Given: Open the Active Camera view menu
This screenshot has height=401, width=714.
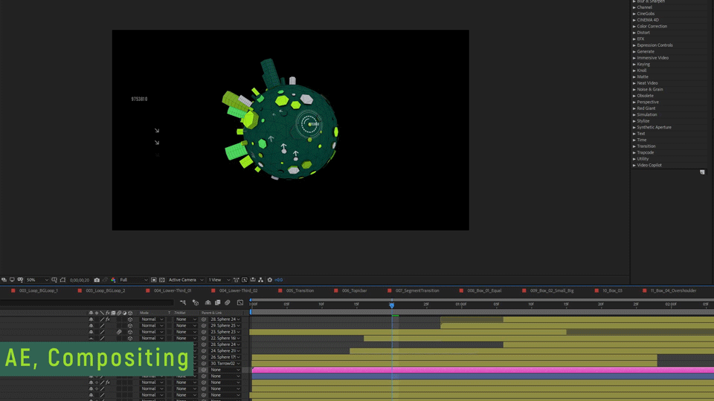Looking at the screenshot, I should pos(186,280).
